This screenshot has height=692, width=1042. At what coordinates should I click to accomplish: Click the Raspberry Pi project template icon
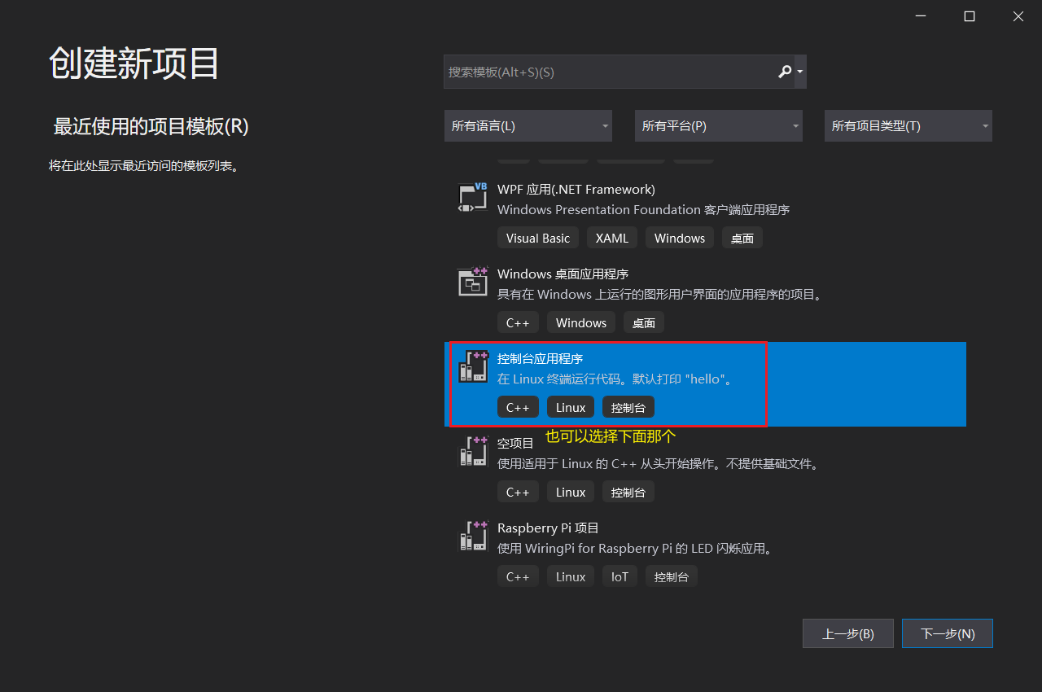(x=473, y=536)
